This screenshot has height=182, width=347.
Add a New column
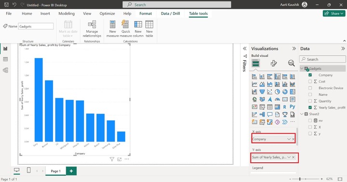click(138, 29)
